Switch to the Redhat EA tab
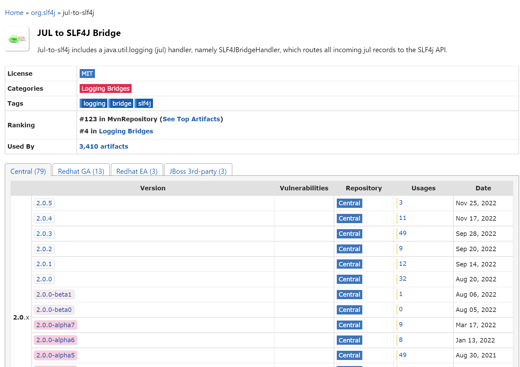Viewport: 520px width, 367px height. tap(137, 171)
